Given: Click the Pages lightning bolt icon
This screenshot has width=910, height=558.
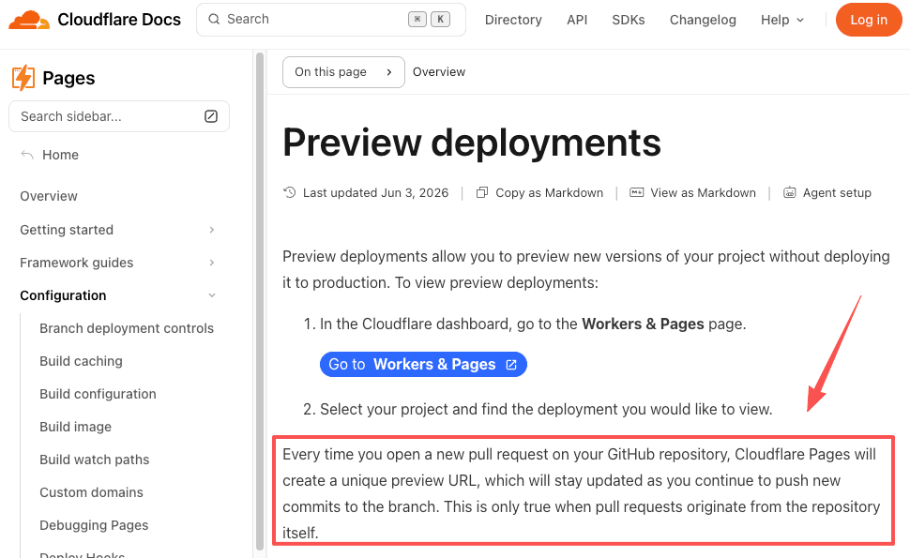Looking at the screenshot, I should click(23, 78).
